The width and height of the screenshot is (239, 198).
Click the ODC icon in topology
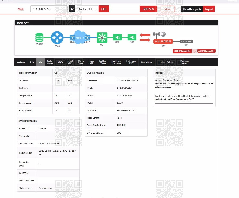pyautogui.click(x=117, y=37)
